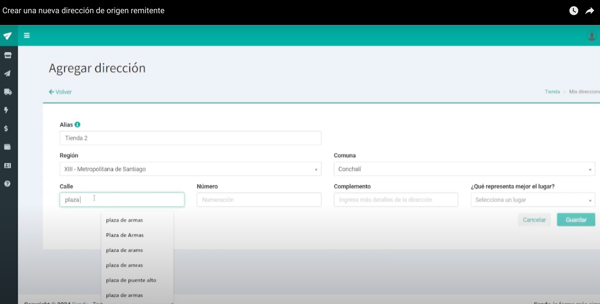
Task: Open the dollar sign billing icon
Action: (6, 129)
